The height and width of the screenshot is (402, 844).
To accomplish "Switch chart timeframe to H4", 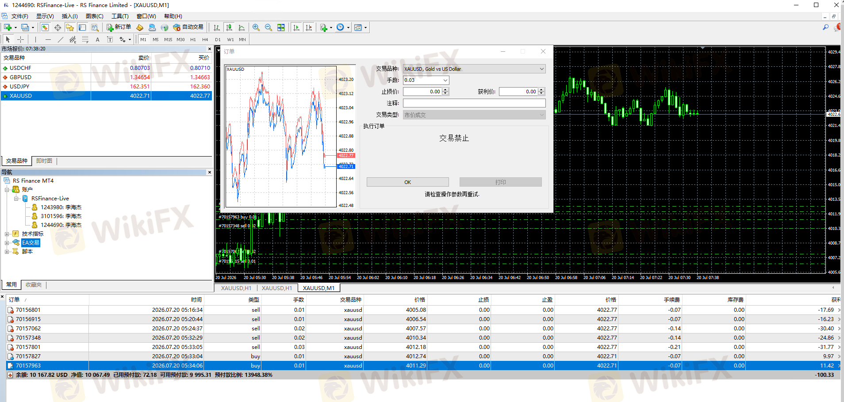I will pyautogui.click(x=205, y=39).
